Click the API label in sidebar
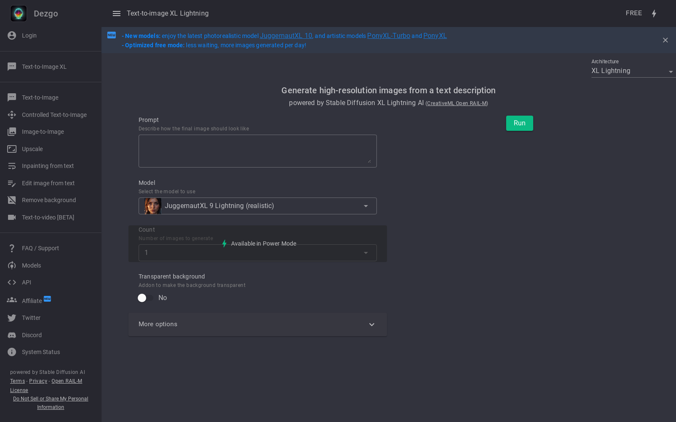 tap(27, 282)
